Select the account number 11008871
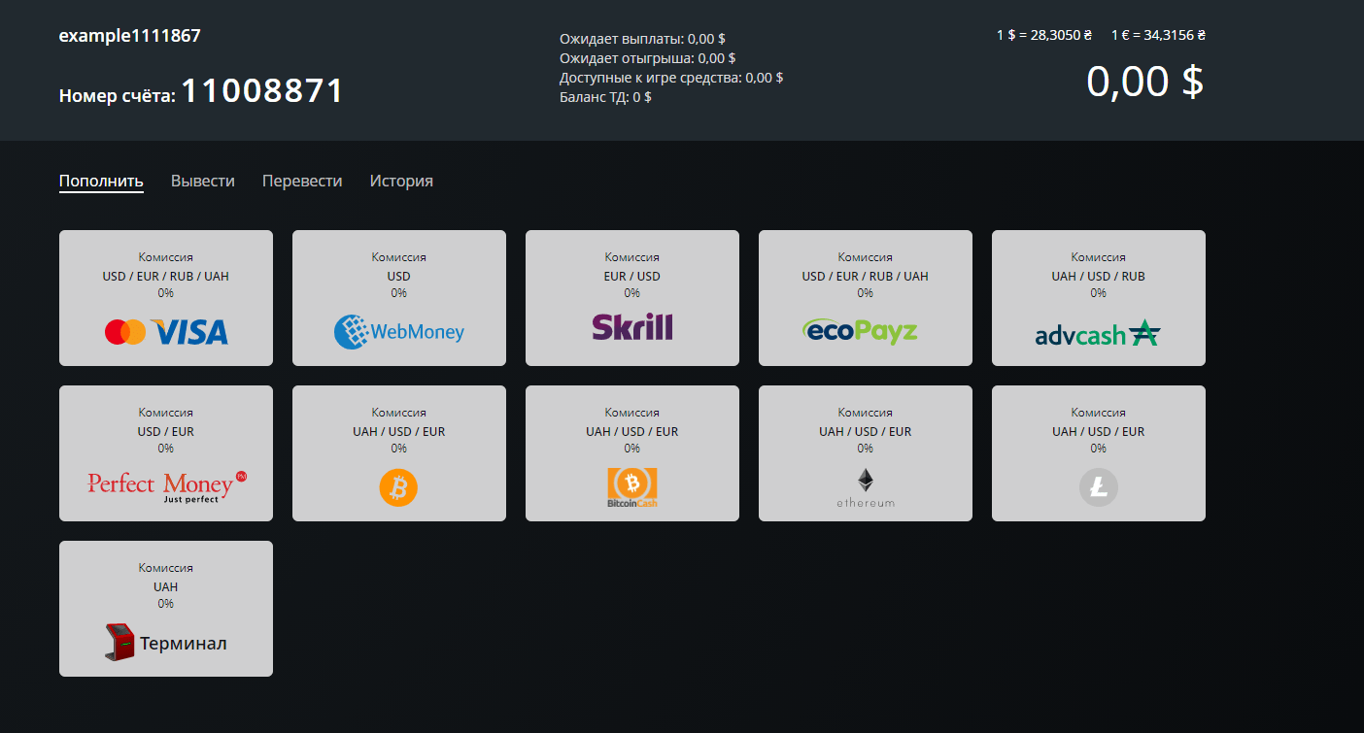 pos(262,91)
